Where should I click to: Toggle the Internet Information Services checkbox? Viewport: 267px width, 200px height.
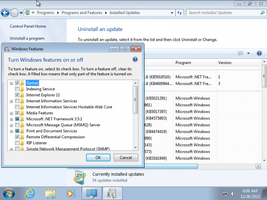pyautogui.click(x=17, y=101)
